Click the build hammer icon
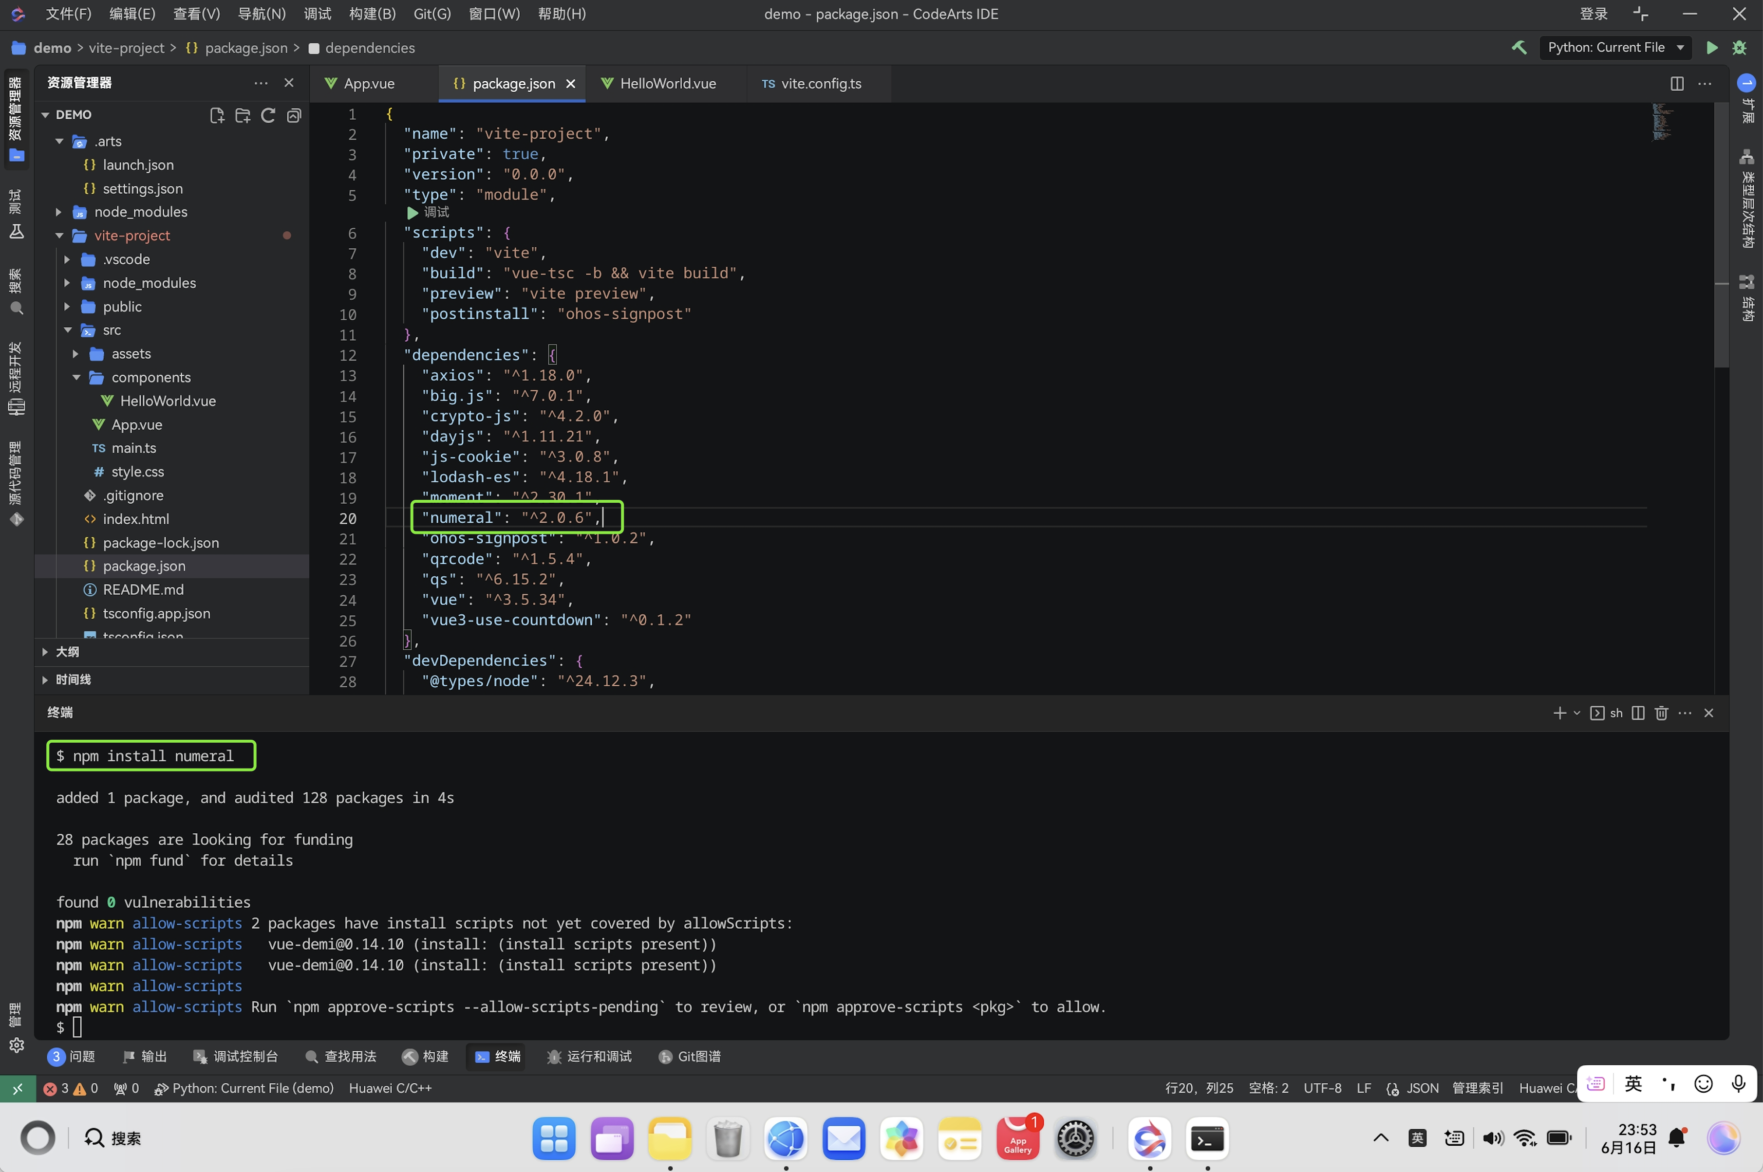The width and height of the screenshot is (1763, 1172). pos(1519,47)
